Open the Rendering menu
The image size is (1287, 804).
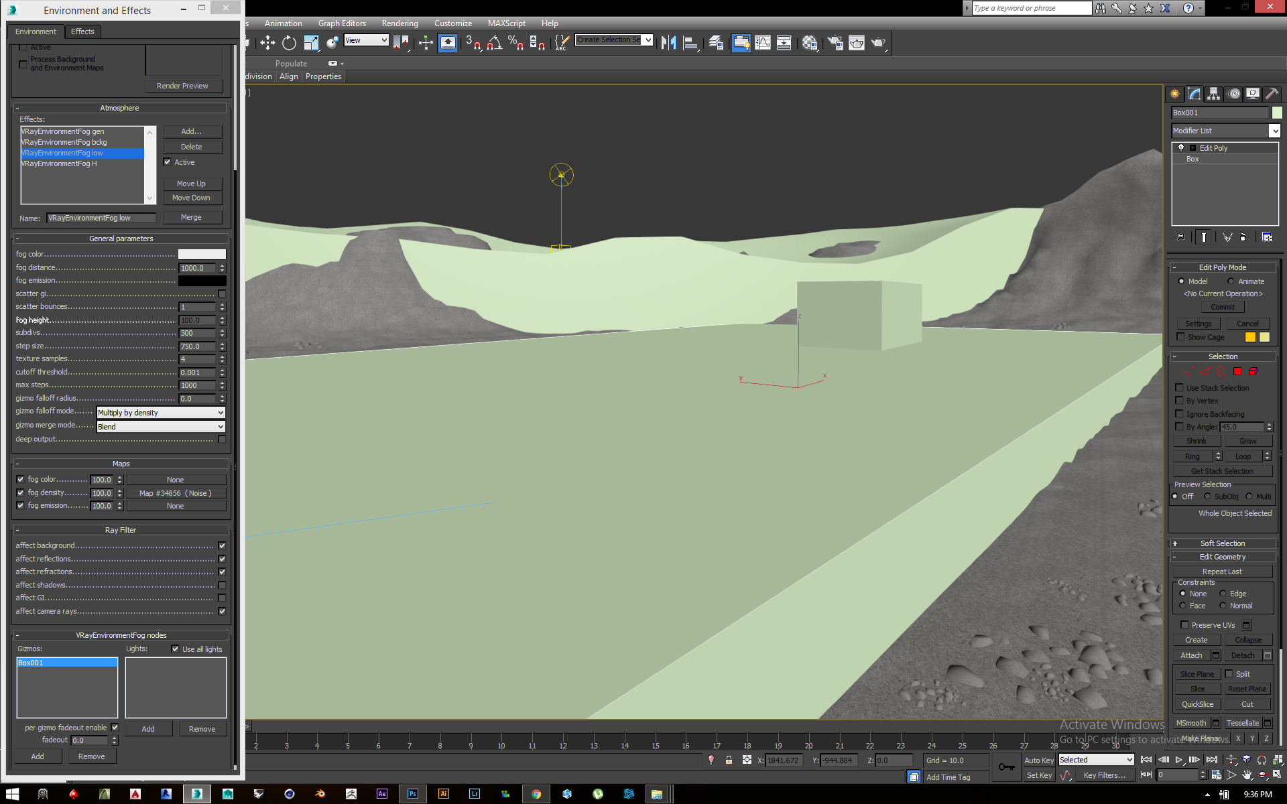pos(400,23)
